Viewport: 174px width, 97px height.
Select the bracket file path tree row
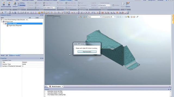[x=15, y=20]
